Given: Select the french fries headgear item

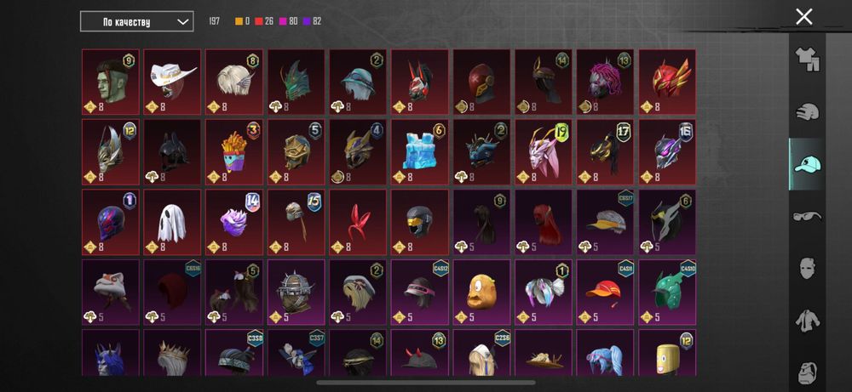Looking at the screenshot, I should 234,152.
